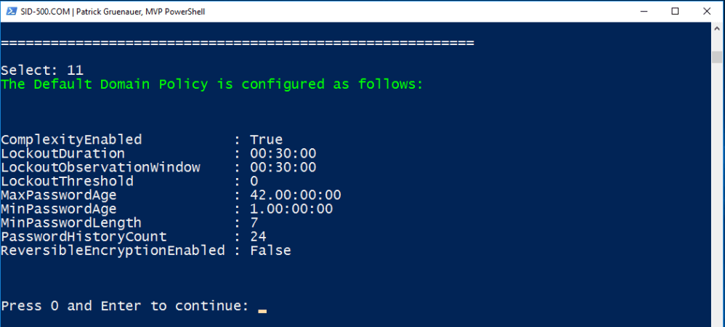Click the LockoutThreshold value 0
This screenshot has height=327, width=725.
coord(254,181)
